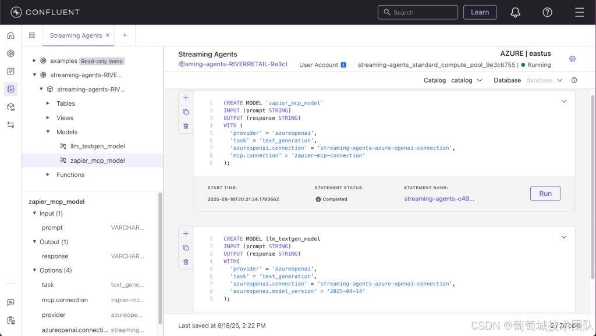Collapse the zapier_mcp_model cell chevron

tap(564, 101)
